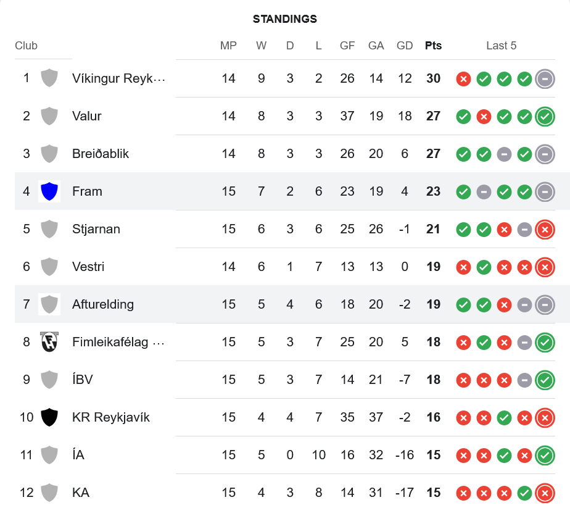Click the MP column header
The height and width of the screenshot is (521, 570).
[x=228, y=46]
